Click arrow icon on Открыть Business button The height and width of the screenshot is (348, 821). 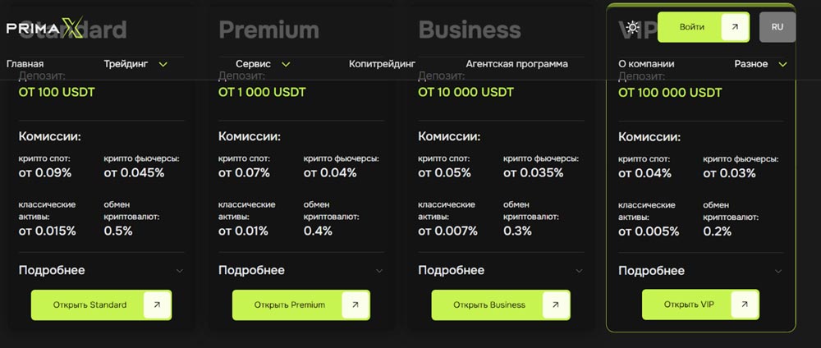556,304
